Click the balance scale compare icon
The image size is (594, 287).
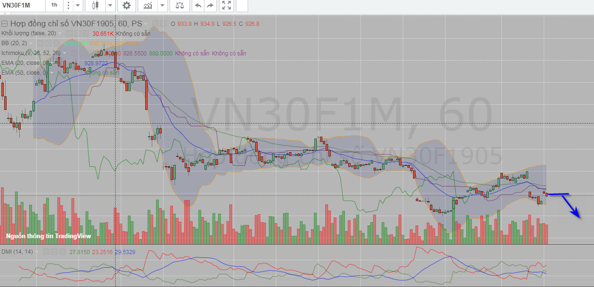(x=180, y=6)
